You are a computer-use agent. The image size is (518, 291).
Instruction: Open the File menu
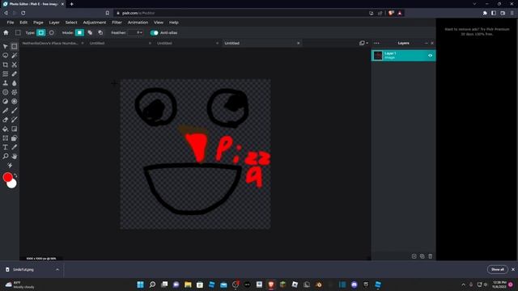pyautogui.click(x=11, y=23)
